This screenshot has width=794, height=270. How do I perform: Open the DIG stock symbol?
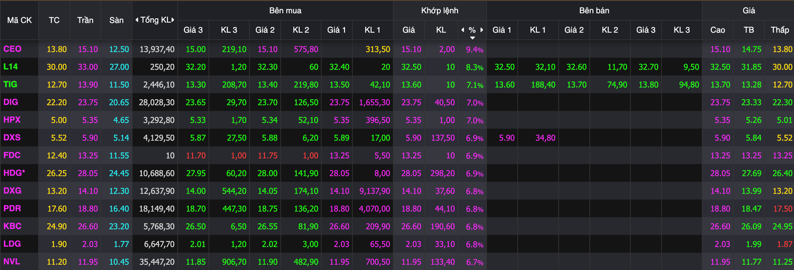tap(11, 103)
